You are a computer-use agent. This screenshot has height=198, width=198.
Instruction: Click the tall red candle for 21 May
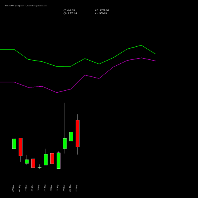[x=78, y=133]
